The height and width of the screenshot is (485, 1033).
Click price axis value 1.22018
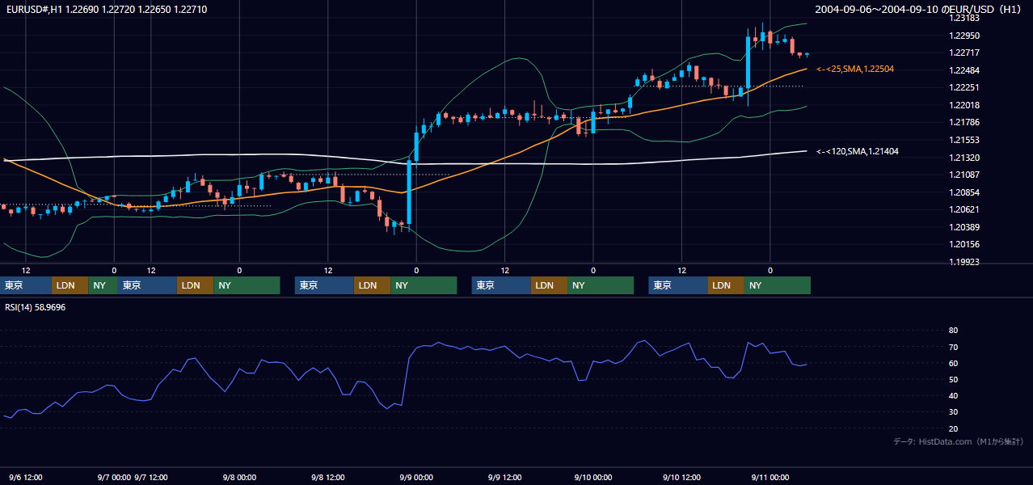[x=964, y=105]
